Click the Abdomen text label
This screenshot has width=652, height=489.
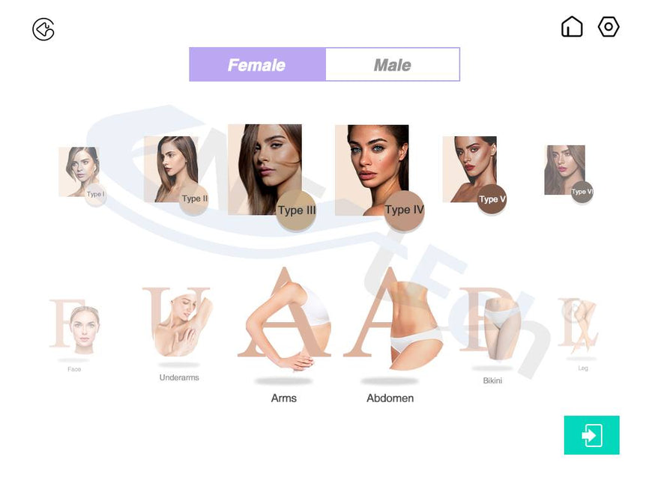390,398
